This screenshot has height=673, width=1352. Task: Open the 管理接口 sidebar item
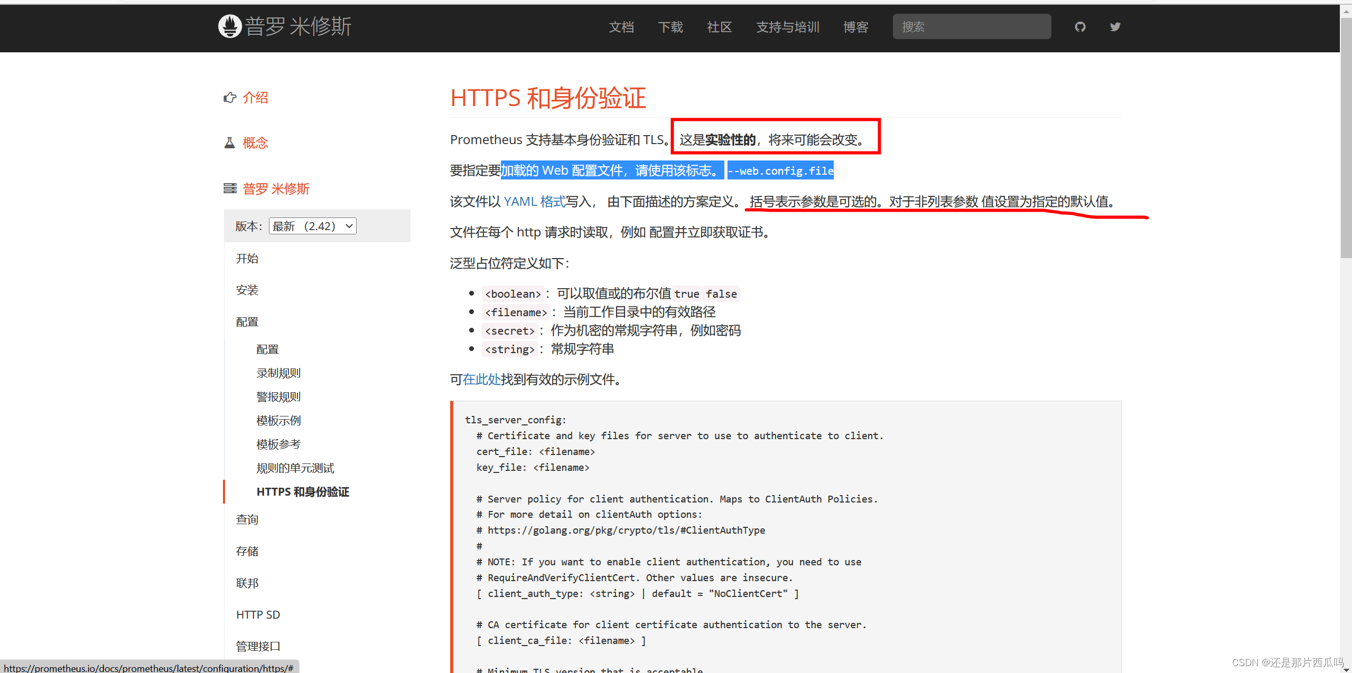pos(258,647)
